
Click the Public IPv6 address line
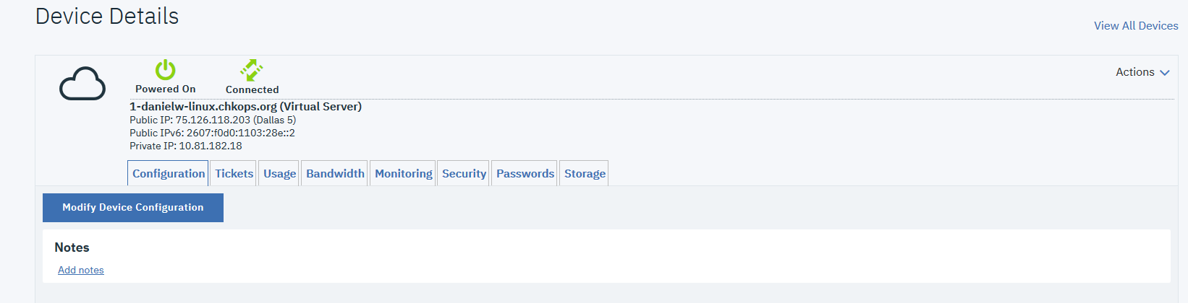coord(212,133)
